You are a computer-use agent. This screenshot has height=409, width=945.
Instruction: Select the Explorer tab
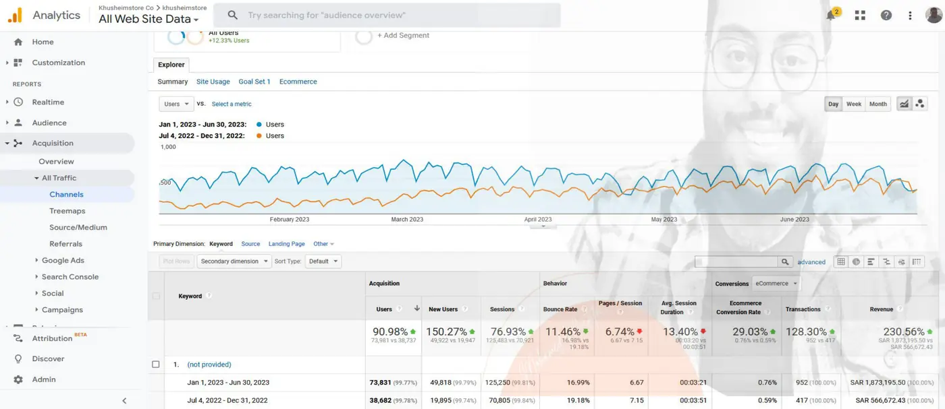tap(171, 65)
